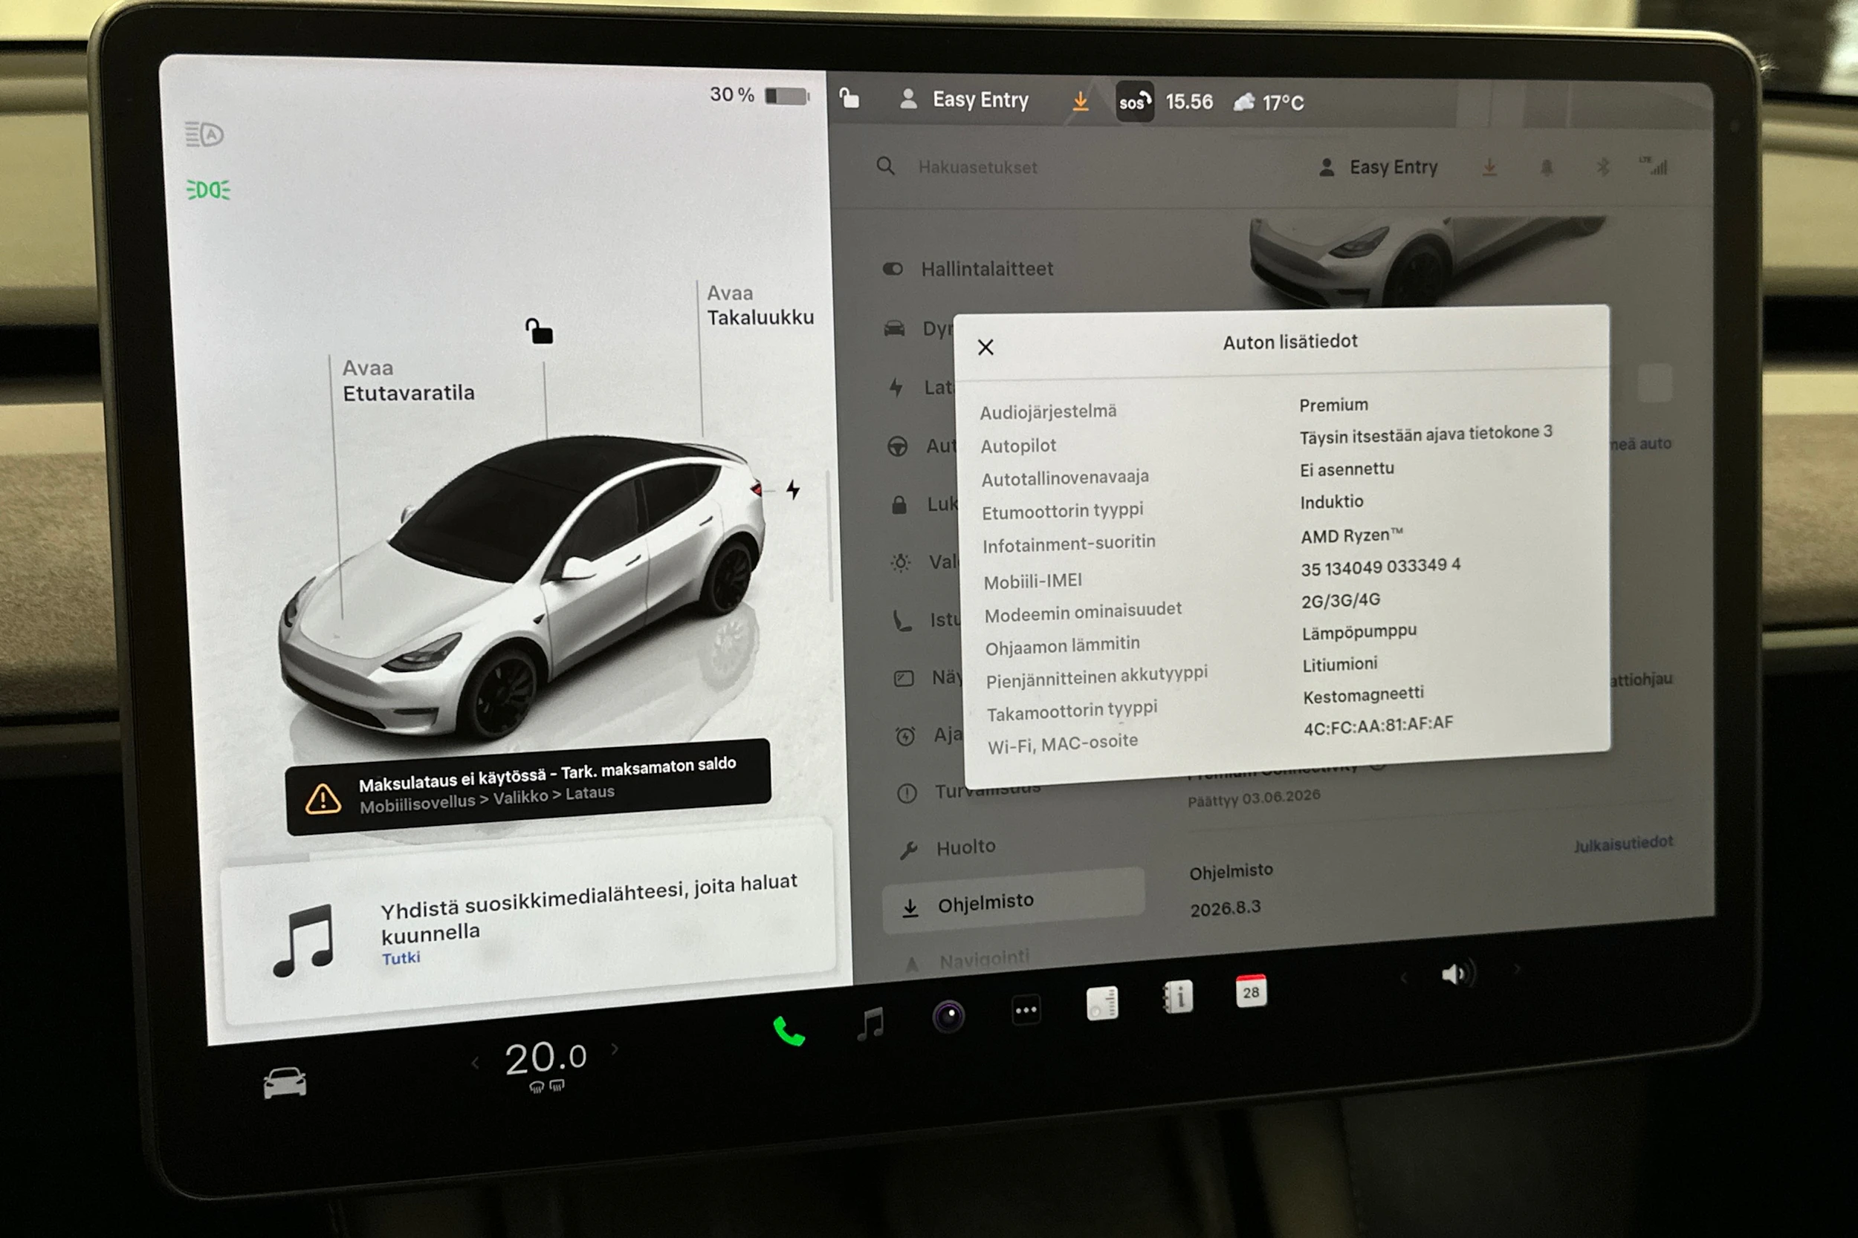Tap Tutki link in media card
This screenshot has height=1238, width=1858.
pos(401,959)
